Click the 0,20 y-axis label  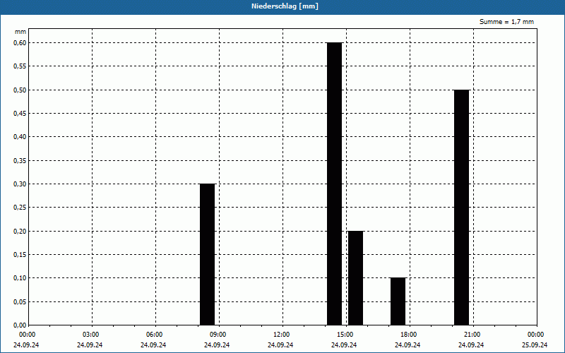pos(20,232)
